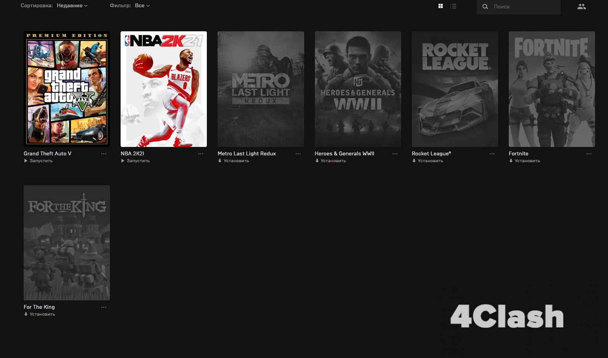Open more options for Fortnite
The width and height of the screenshot is (608, 358).
coord(589,154)
